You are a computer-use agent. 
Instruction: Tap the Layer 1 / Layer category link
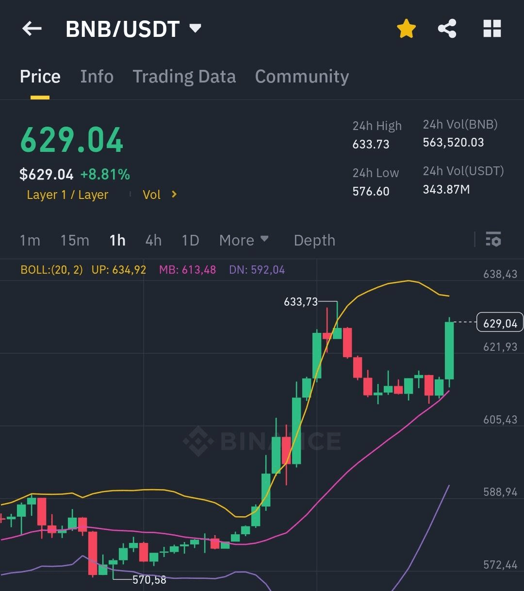(67, 195)
